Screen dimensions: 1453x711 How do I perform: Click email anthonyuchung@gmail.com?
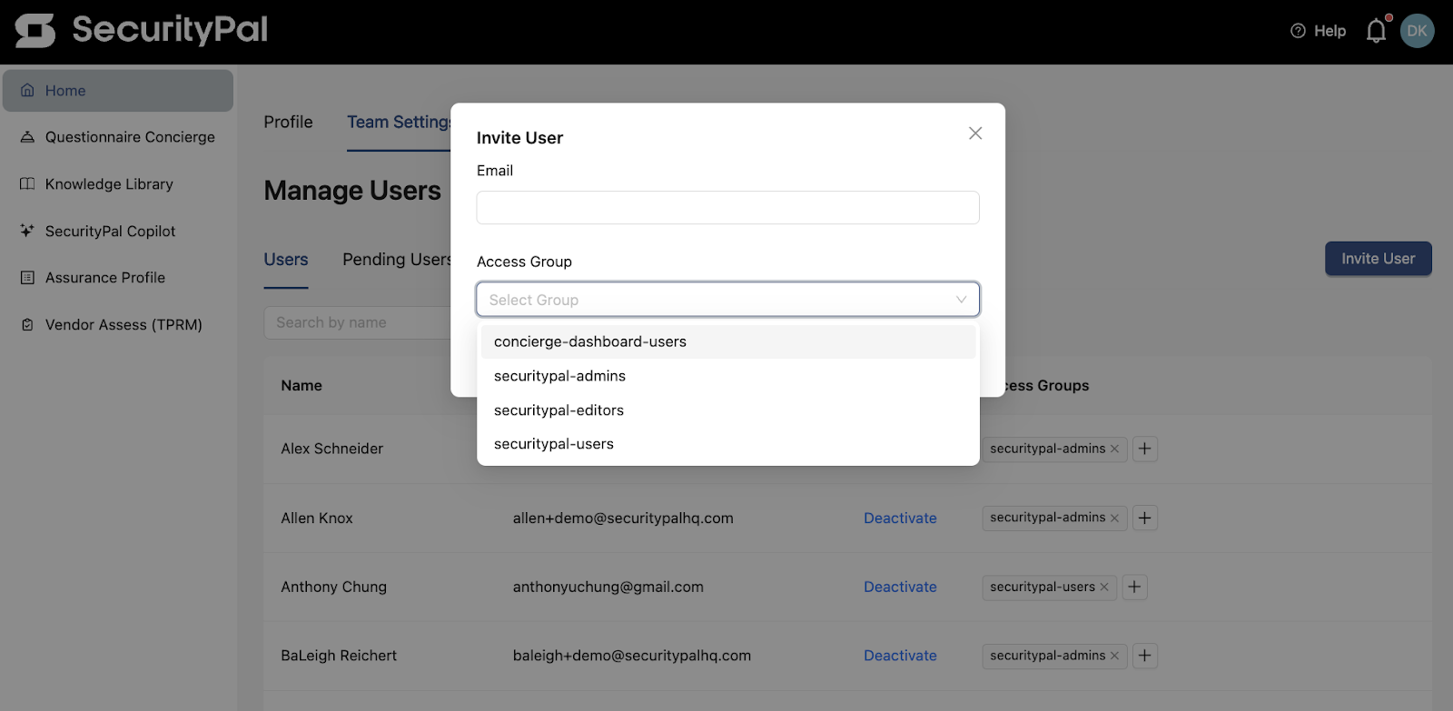point(608,587)
